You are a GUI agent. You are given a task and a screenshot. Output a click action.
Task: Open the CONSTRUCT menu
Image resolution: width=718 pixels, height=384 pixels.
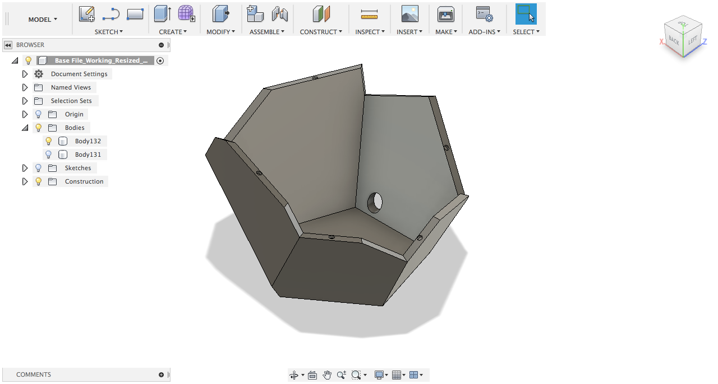pos(321,32)
